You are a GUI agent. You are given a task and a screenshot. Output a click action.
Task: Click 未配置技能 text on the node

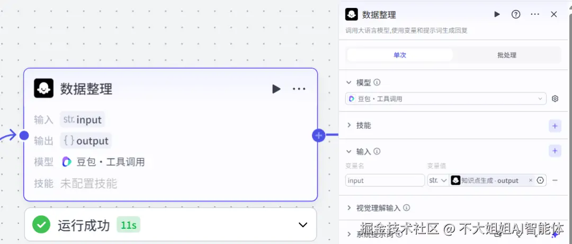pos(88,184)
